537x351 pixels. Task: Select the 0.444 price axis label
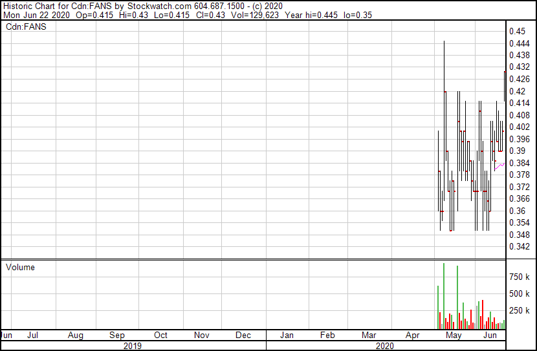tap(520, 43)
